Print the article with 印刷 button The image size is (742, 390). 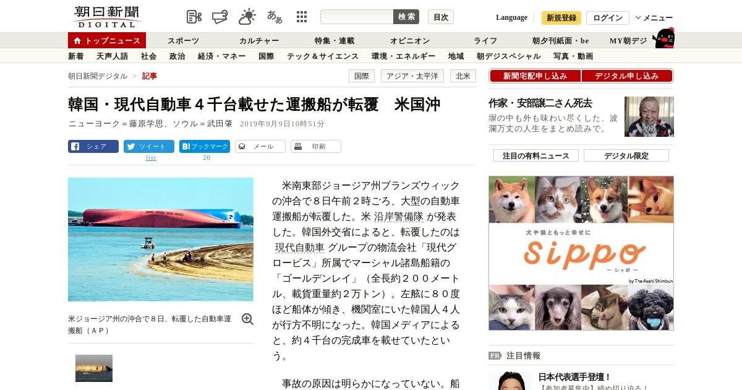(x=316, y=147)
